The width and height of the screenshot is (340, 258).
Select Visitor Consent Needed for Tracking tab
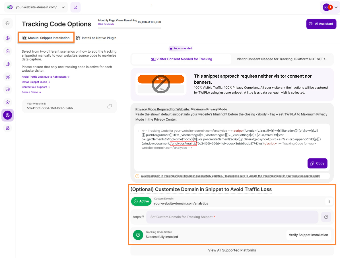tap(282, 59)
